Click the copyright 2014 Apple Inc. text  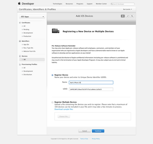point(65,139)
